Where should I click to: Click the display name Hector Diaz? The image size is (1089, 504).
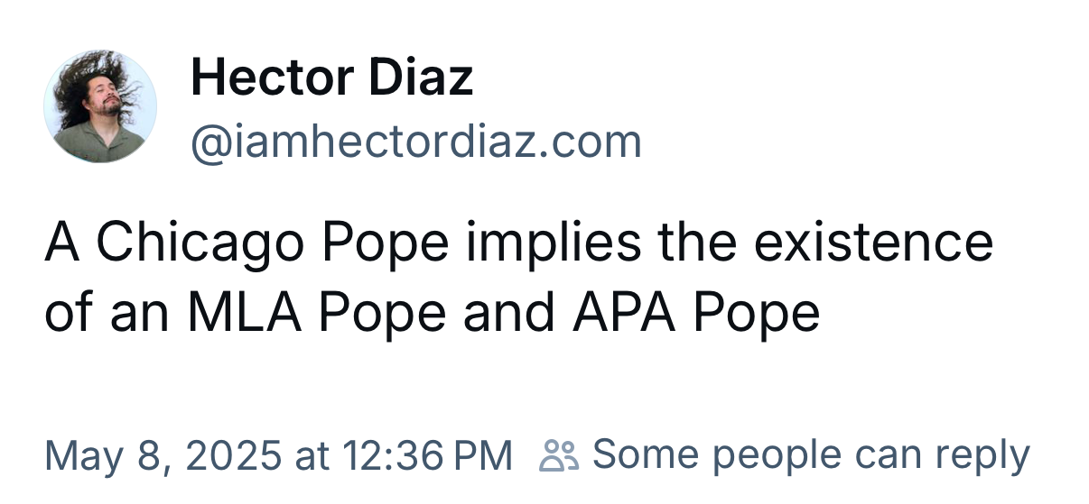point(331,78)
